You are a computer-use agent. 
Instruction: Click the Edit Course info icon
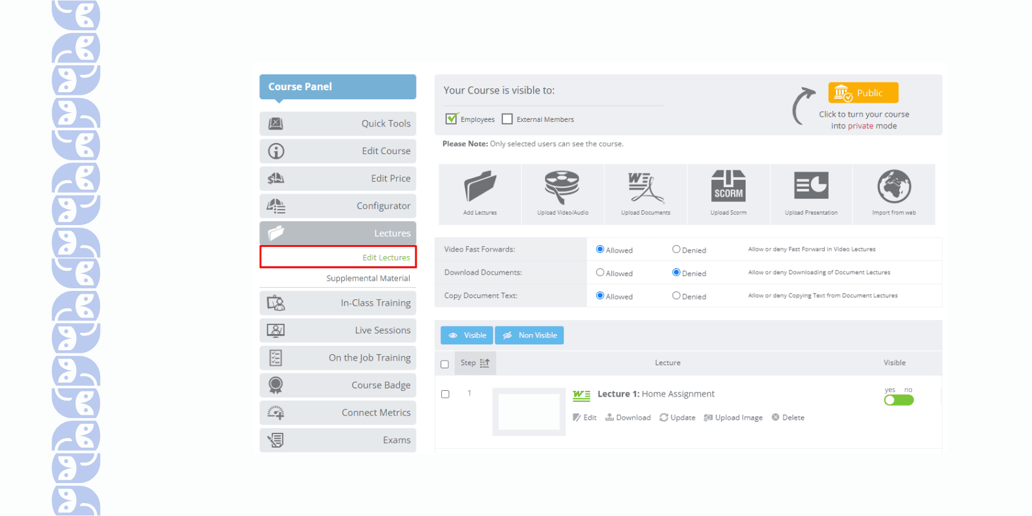click(x=276, y=151)
